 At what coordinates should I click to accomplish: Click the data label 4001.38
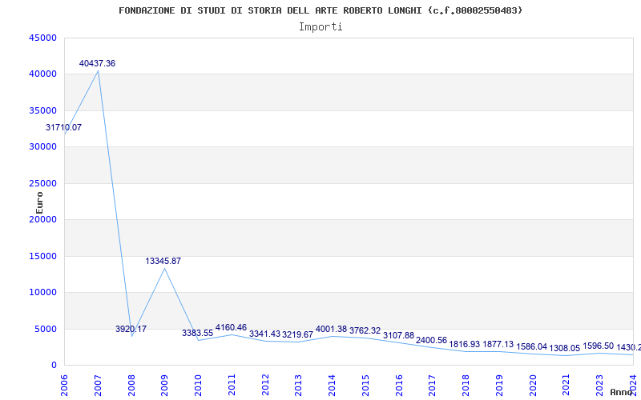[x=331, y=329]
